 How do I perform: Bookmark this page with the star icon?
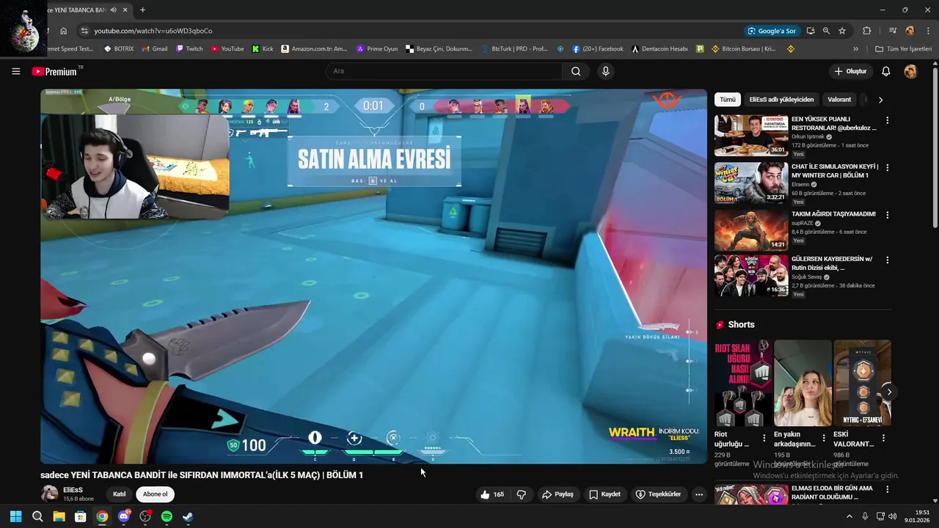pyautogui.click(x=842, y=31)
